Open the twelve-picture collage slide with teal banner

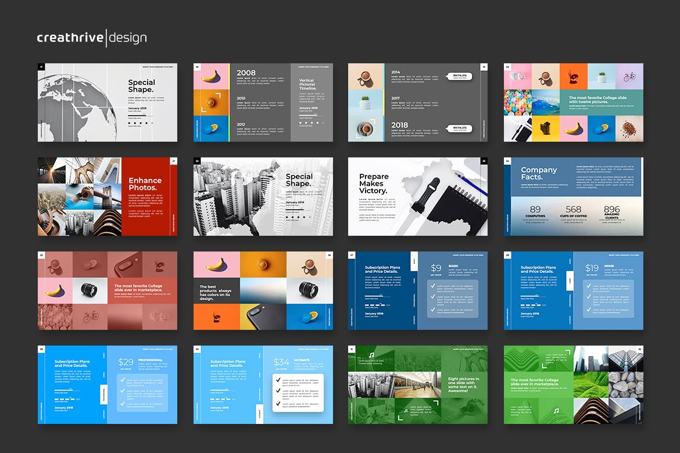click(573, 102)
